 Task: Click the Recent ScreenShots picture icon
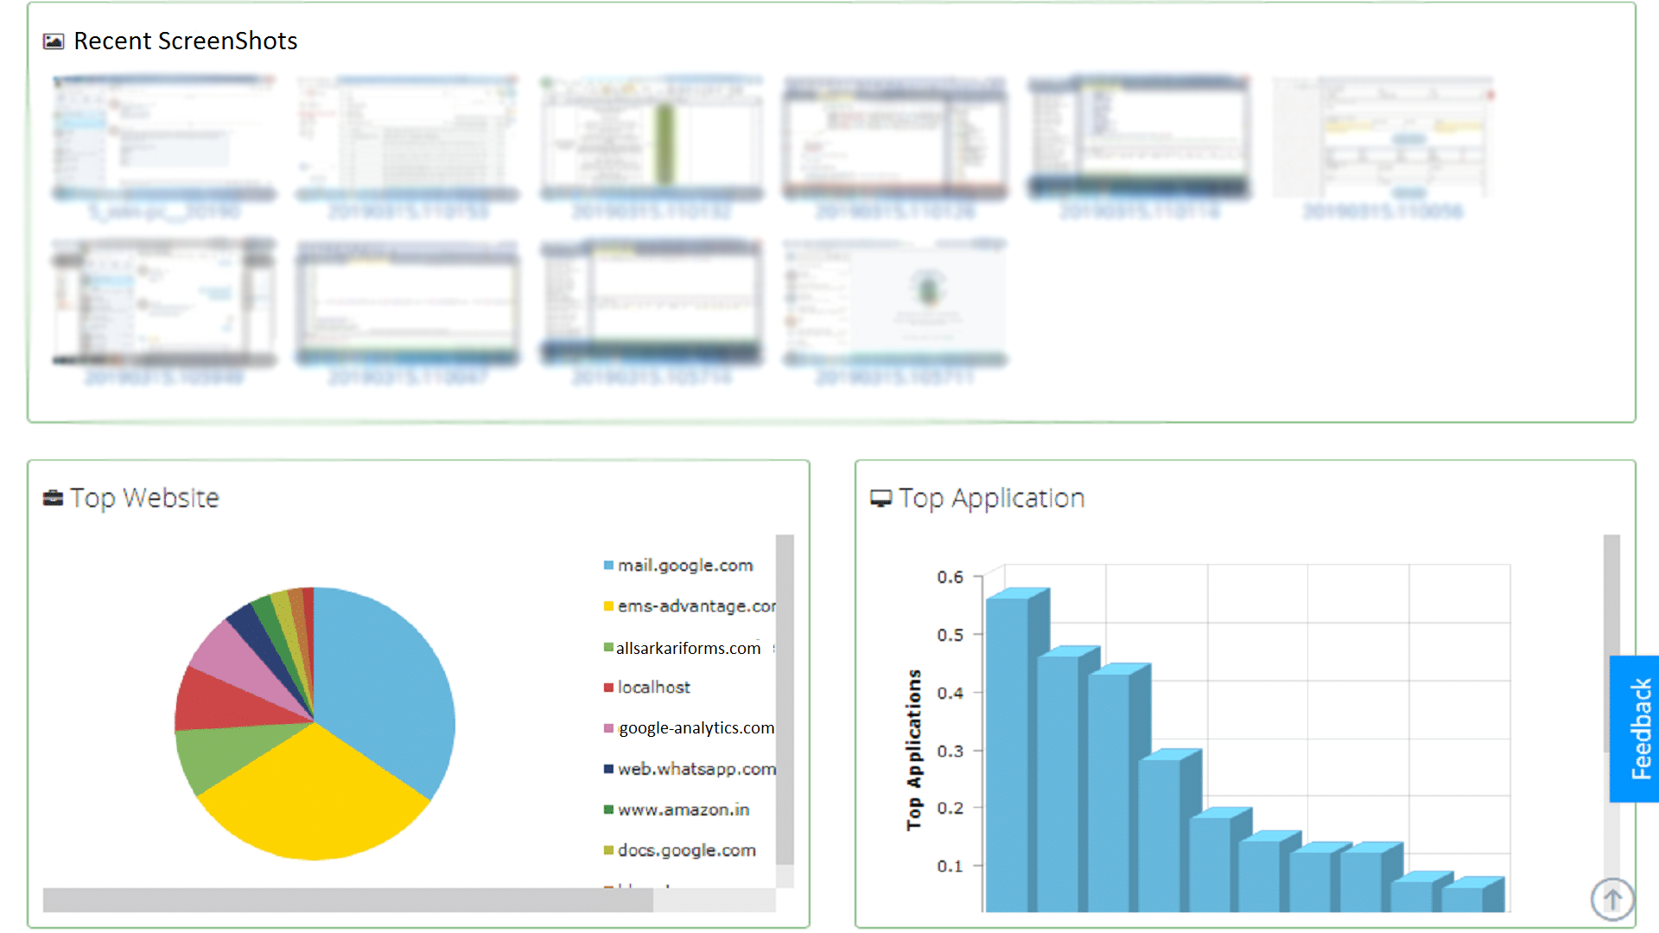[x=54, y=41]
